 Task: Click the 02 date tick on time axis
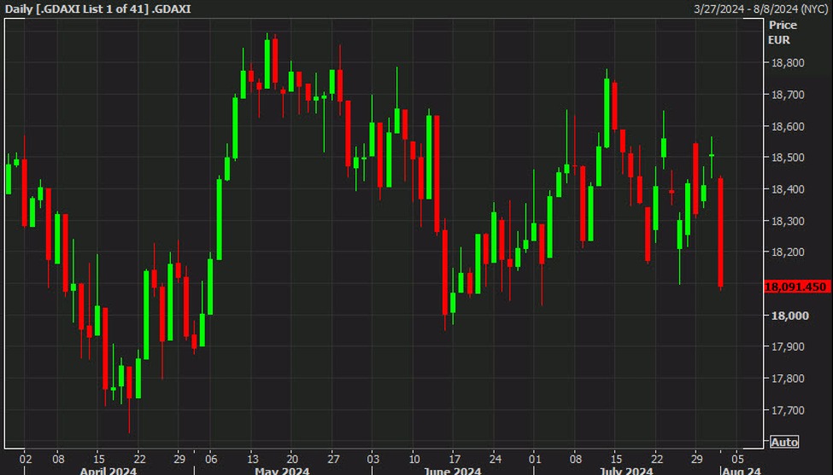point(26,459)
